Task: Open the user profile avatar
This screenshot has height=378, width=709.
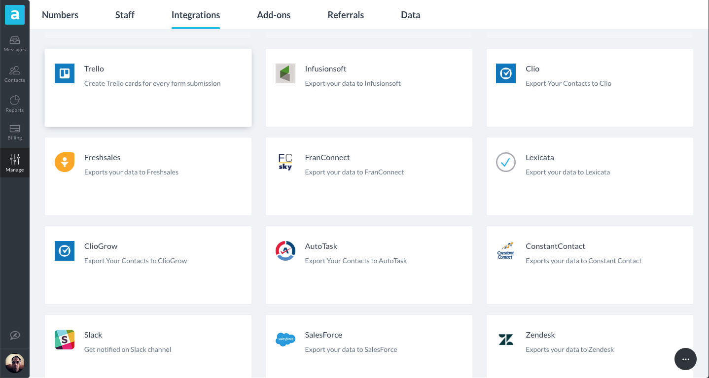Action: tap(15, 363)
